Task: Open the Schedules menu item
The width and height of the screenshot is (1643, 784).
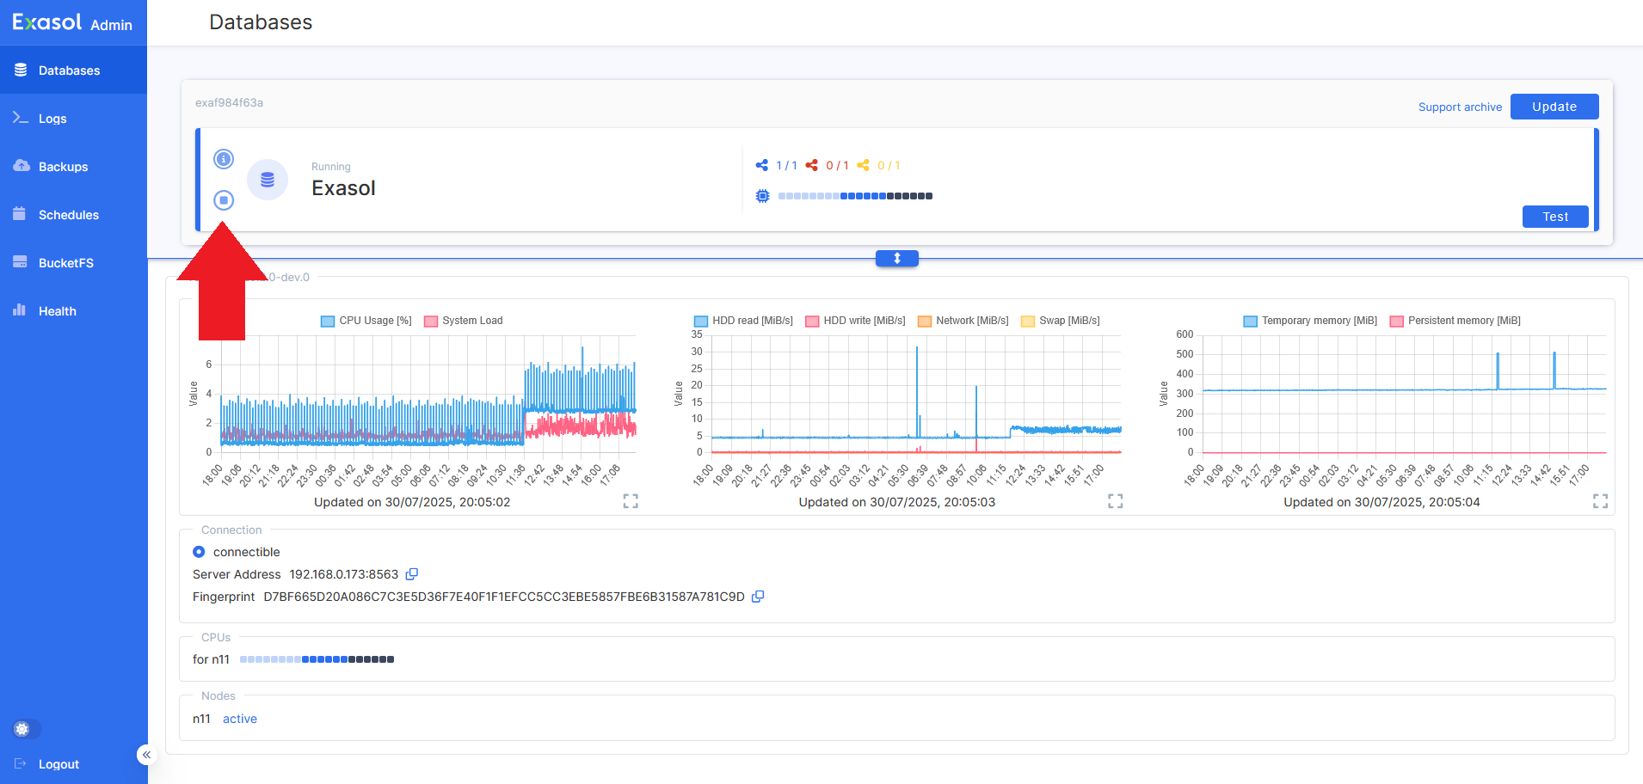Action: click(73, 215)
